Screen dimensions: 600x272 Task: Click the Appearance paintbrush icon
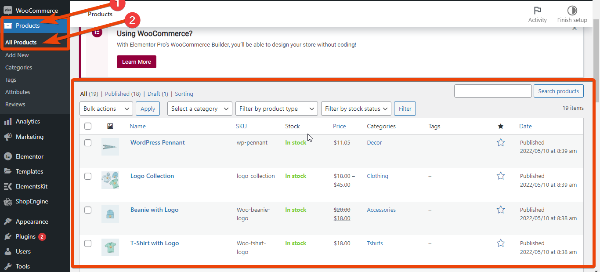point(8,221)
